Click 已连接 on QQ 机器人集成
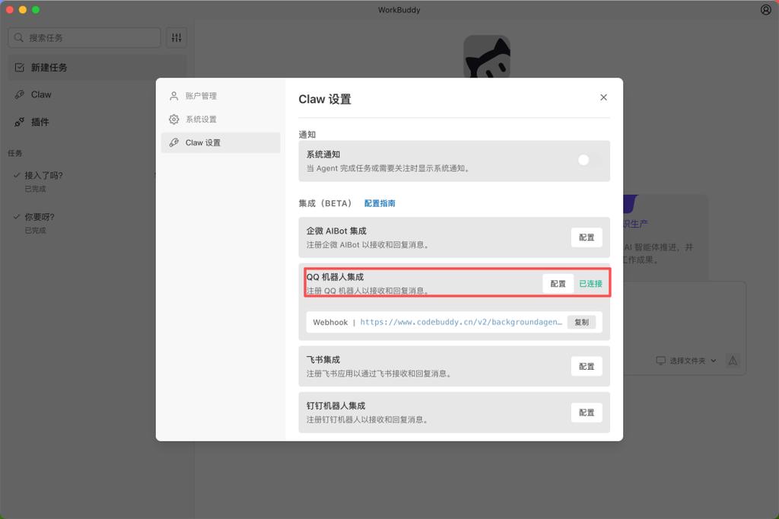The image size is (779, 519). [590, 283]
